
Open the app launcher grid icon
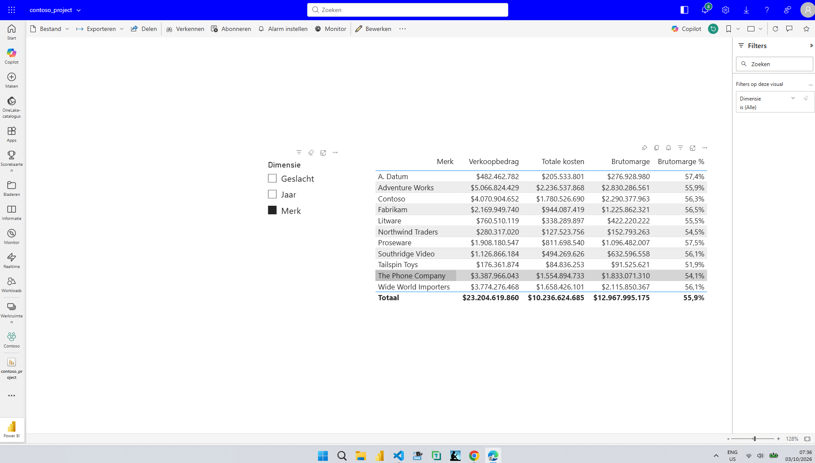tap(12, 10)
